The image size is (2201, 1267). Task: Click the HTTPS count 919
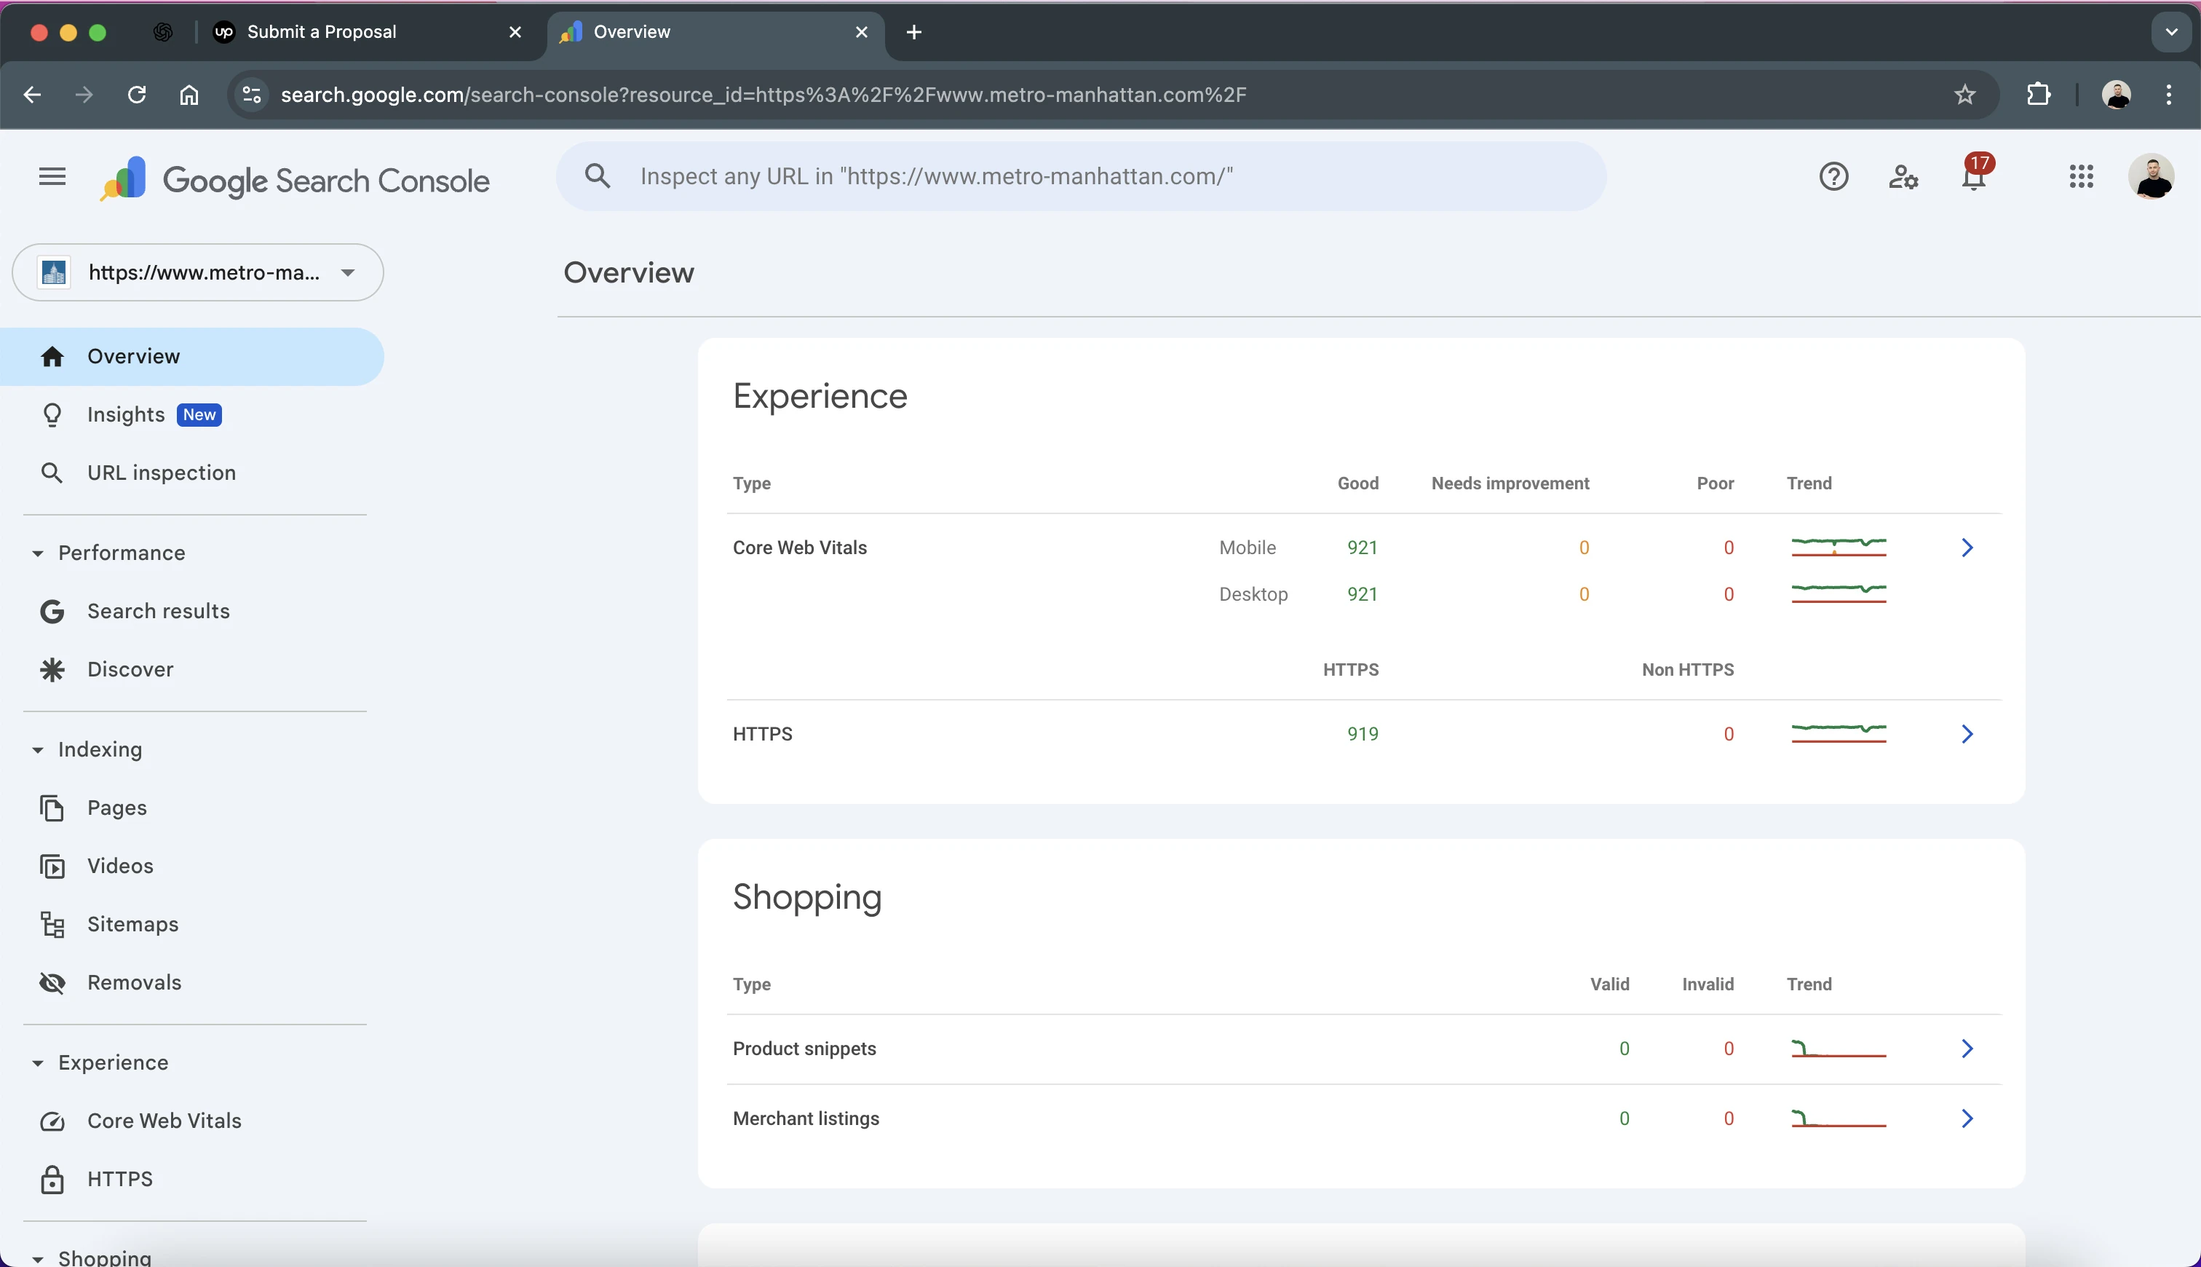[x=1362, y=735]
